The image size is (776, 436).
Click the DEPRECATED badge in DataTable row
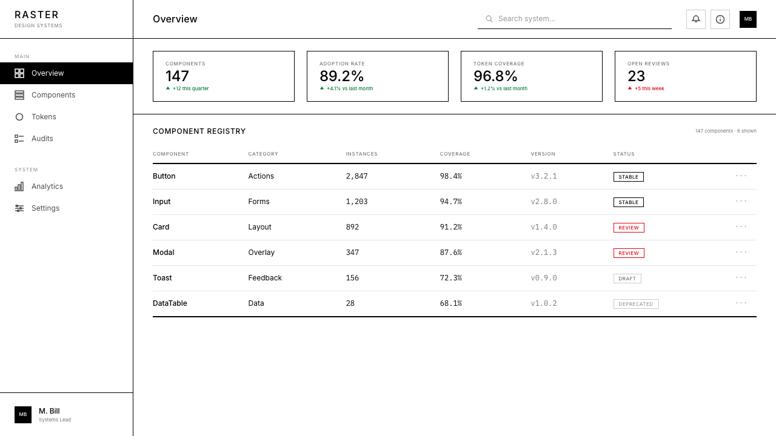tap(636, 304)
